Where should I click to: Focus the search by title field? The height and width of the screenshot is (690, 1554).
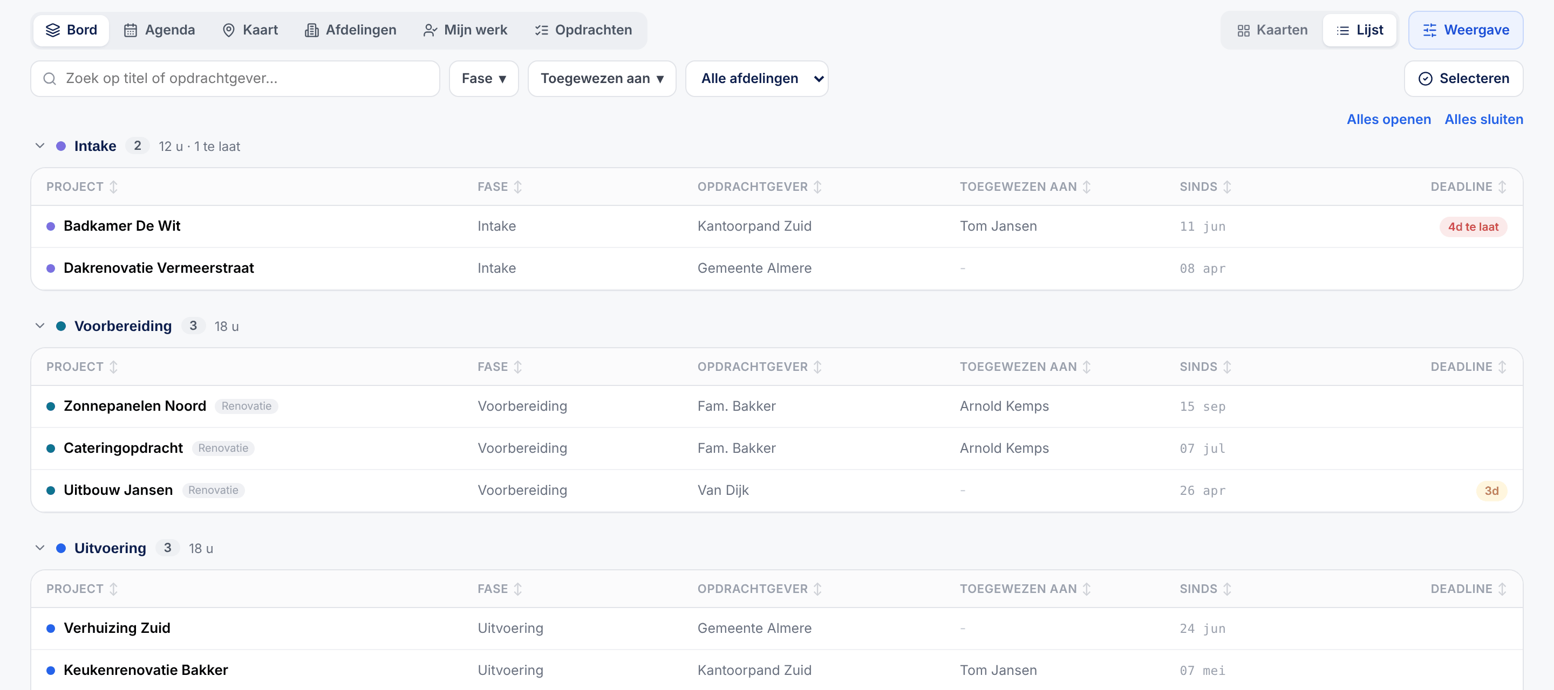(x=235, y=79)
